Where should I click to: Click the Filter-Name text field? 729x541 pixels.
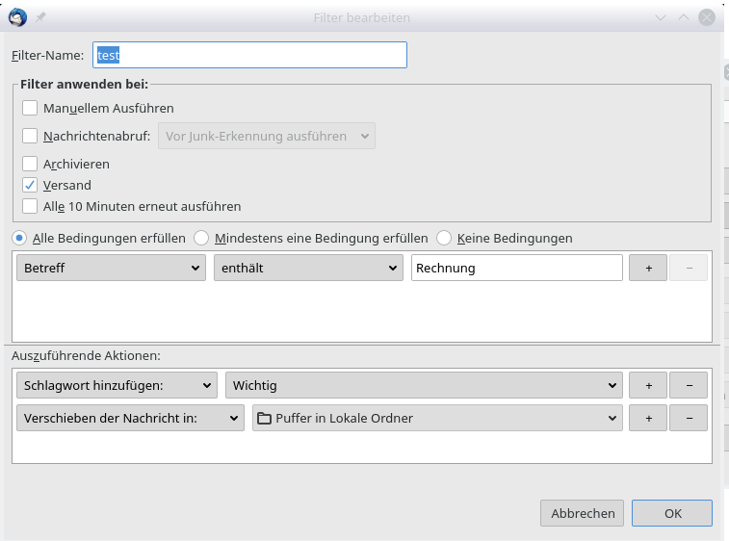tap(250, 55)
